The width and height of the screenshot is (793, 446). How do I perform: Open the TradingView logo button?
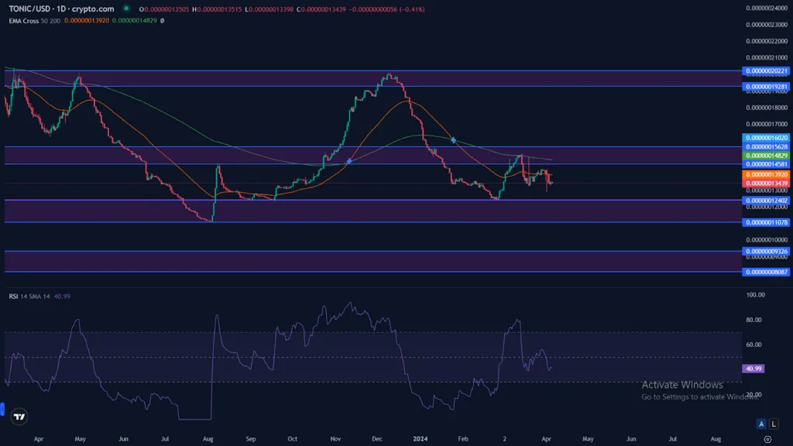(19, 417)
